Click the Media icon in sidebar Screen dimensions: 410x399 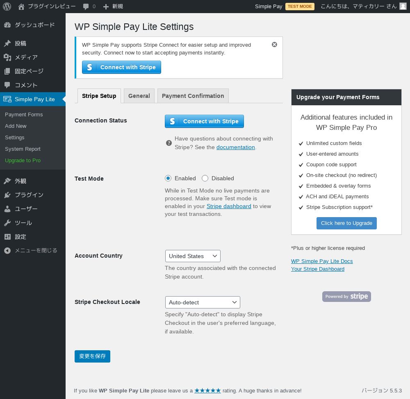tap(7, 57)
